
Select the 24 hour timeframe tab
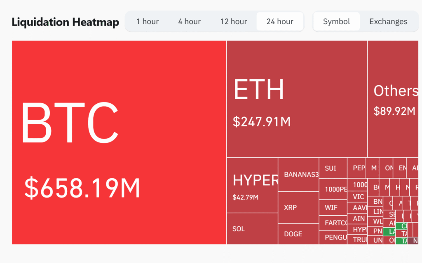280,21
